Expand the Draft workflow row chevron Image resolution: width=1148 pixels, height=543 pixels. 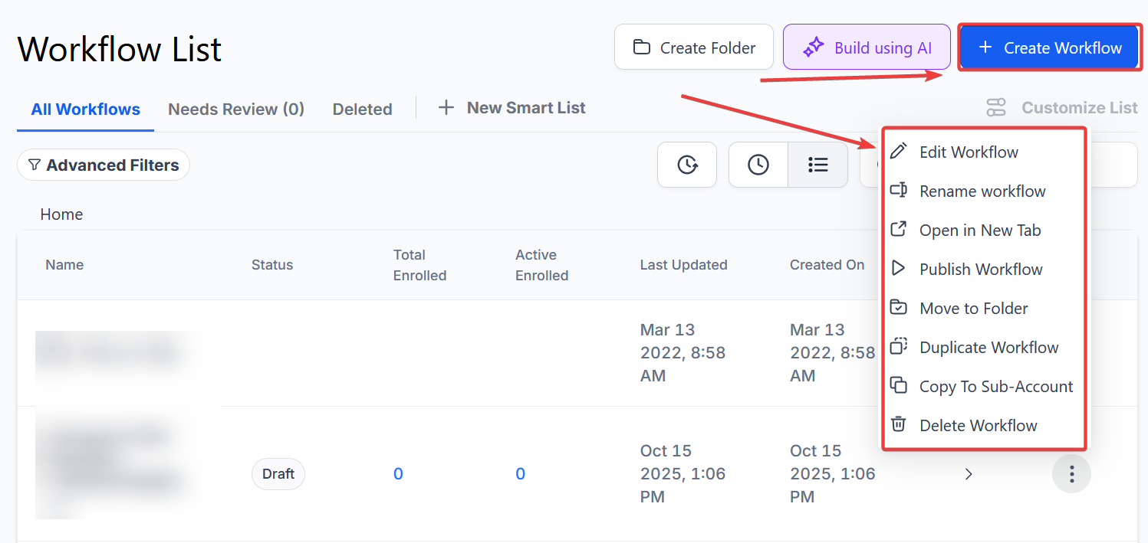[969, 474]
